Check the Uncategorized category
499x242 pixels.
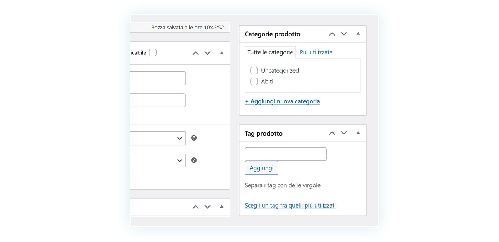pyautogui.click(x=254, y=70)
